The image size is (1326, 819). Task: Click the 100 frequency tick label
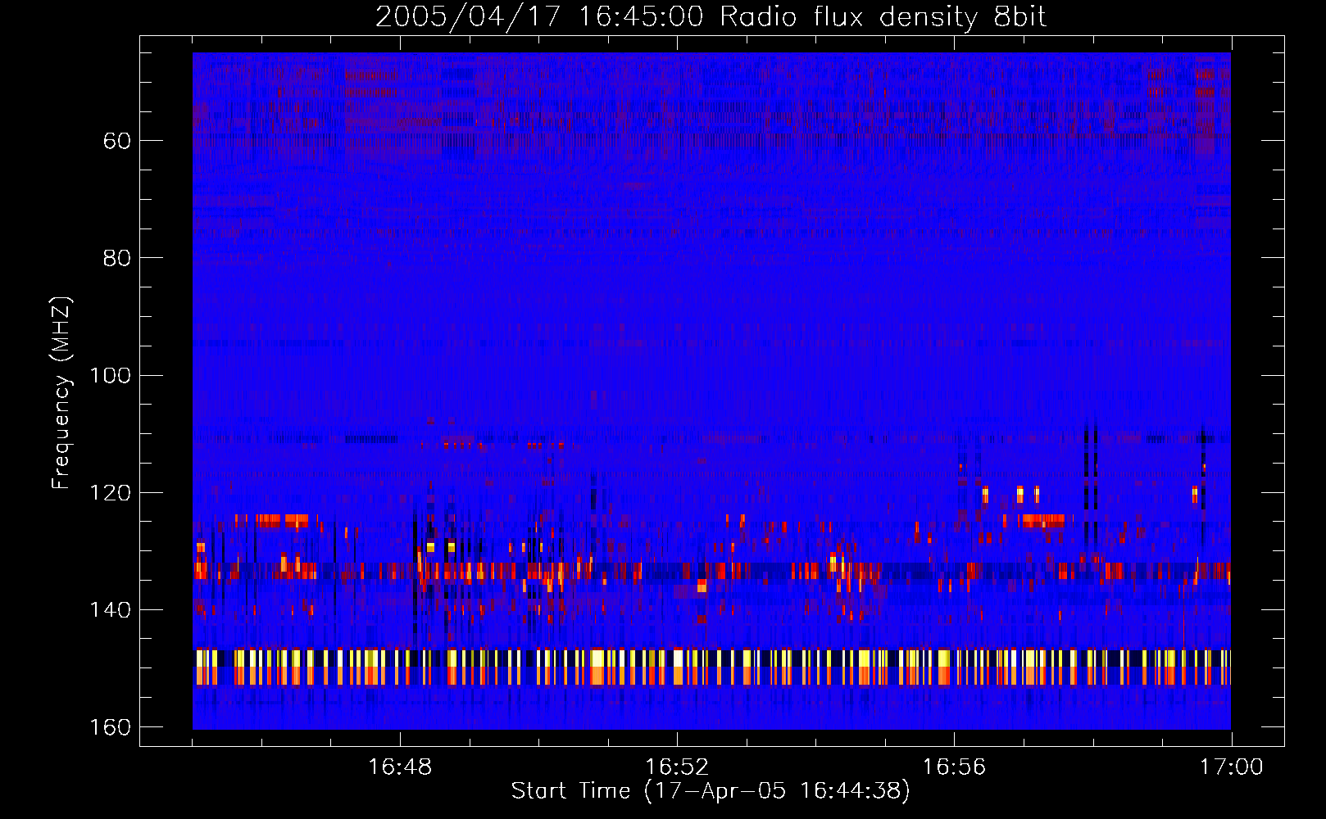[110, 375]
